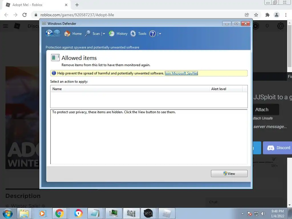Click the Windows Defender title bar icon
Image resolution: width=292 pixels, height=219 pixels.
[x=44, y=23]
